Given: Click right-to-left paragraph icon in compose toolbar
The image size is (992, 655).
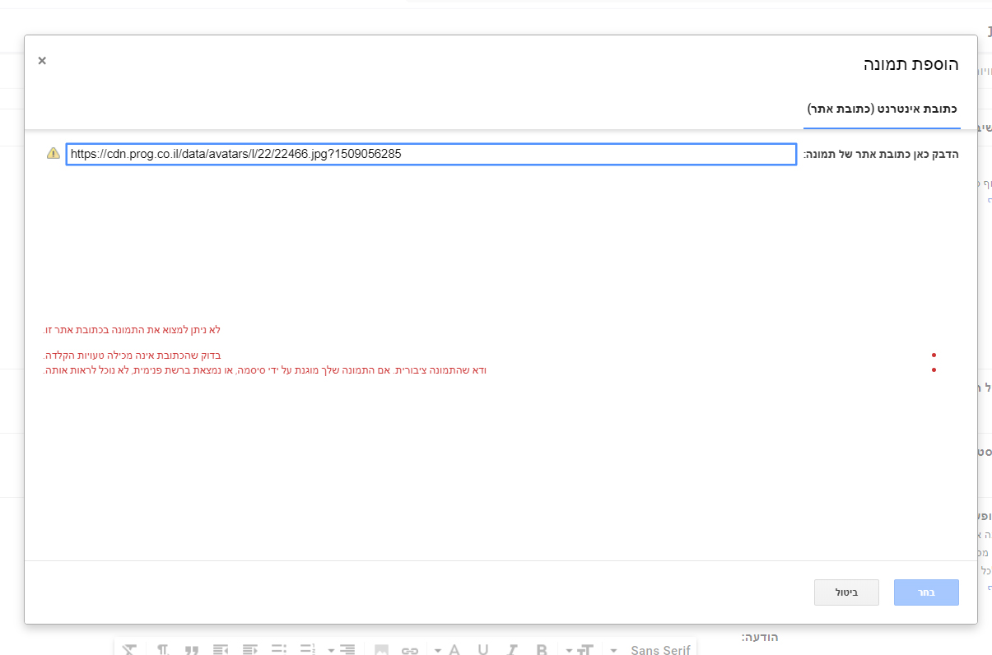Looking at the screenshot, I should (163, 650).
